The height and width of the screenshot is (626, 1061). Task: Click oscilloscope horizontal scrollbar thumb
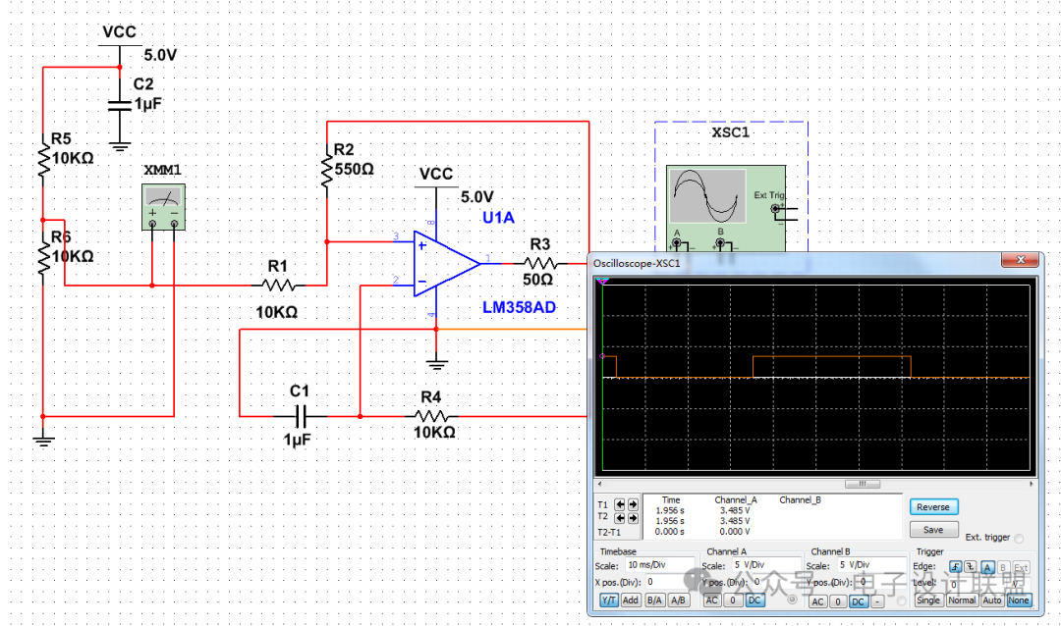tap(863, 484)
